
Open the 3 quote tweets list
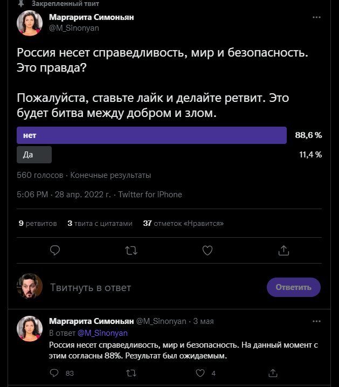pos(100,223)
